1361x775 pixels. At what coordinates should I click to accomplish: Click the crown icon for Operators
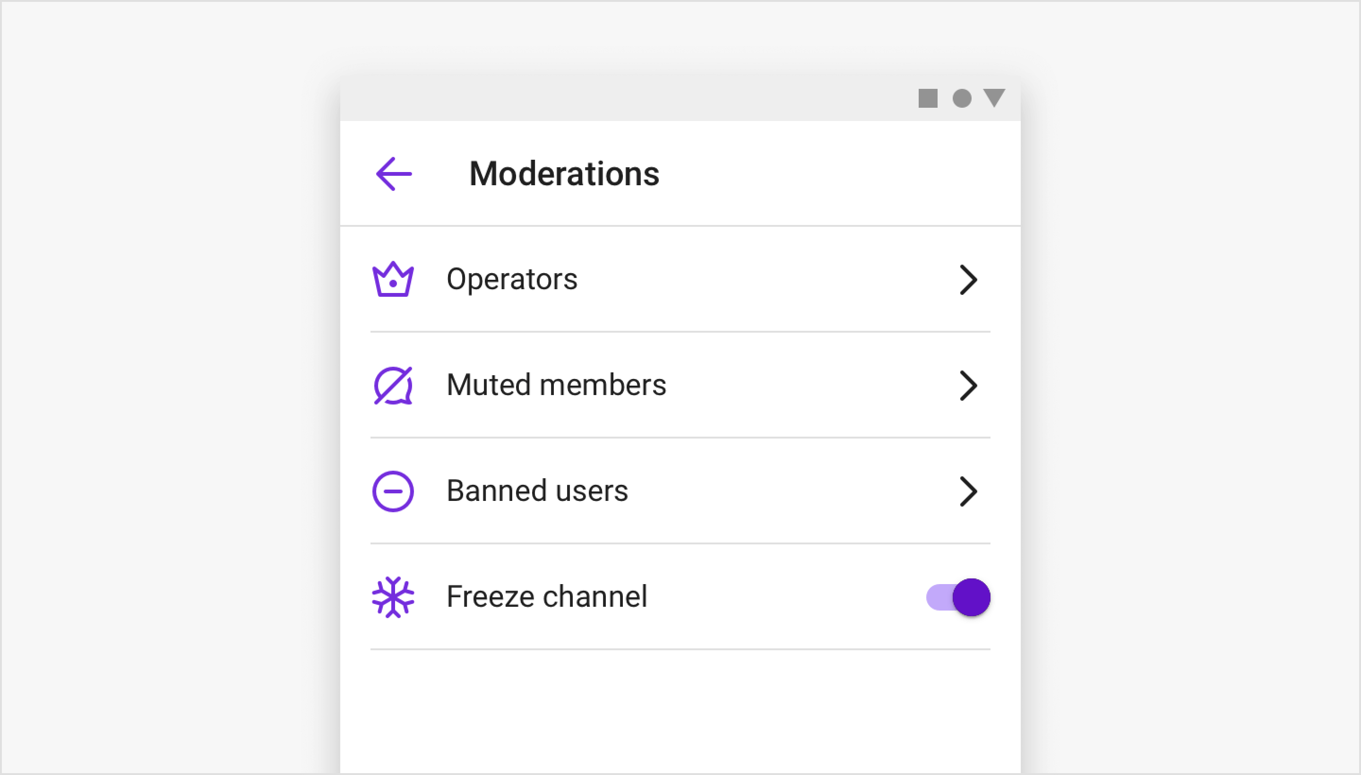pos(393,279)
